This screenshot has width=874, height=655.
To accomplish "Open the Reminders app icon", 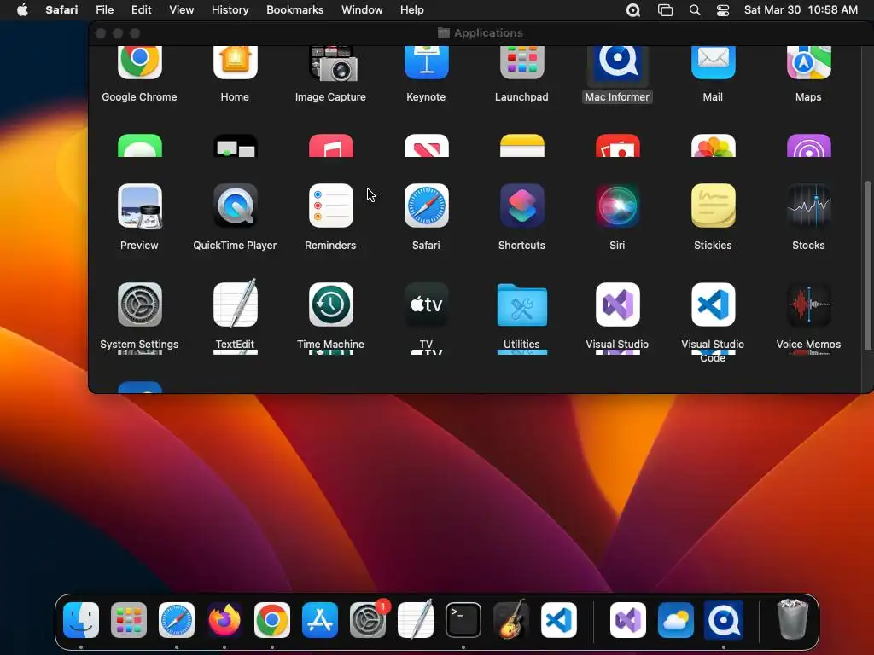I will click(330, 206).
